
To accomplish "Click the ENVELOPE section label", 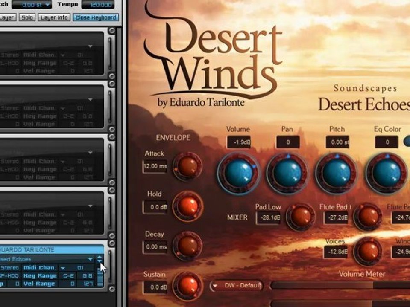I will click(x=173, y=138).
